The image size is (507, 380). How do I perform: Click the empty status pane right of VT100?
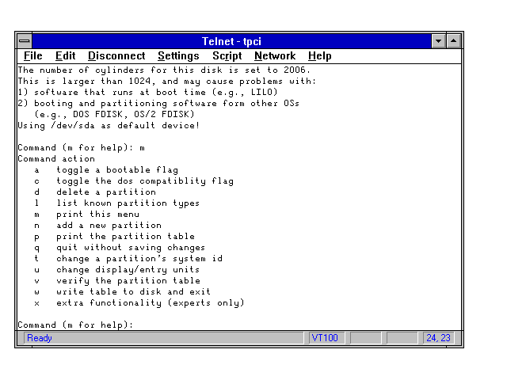365,338
